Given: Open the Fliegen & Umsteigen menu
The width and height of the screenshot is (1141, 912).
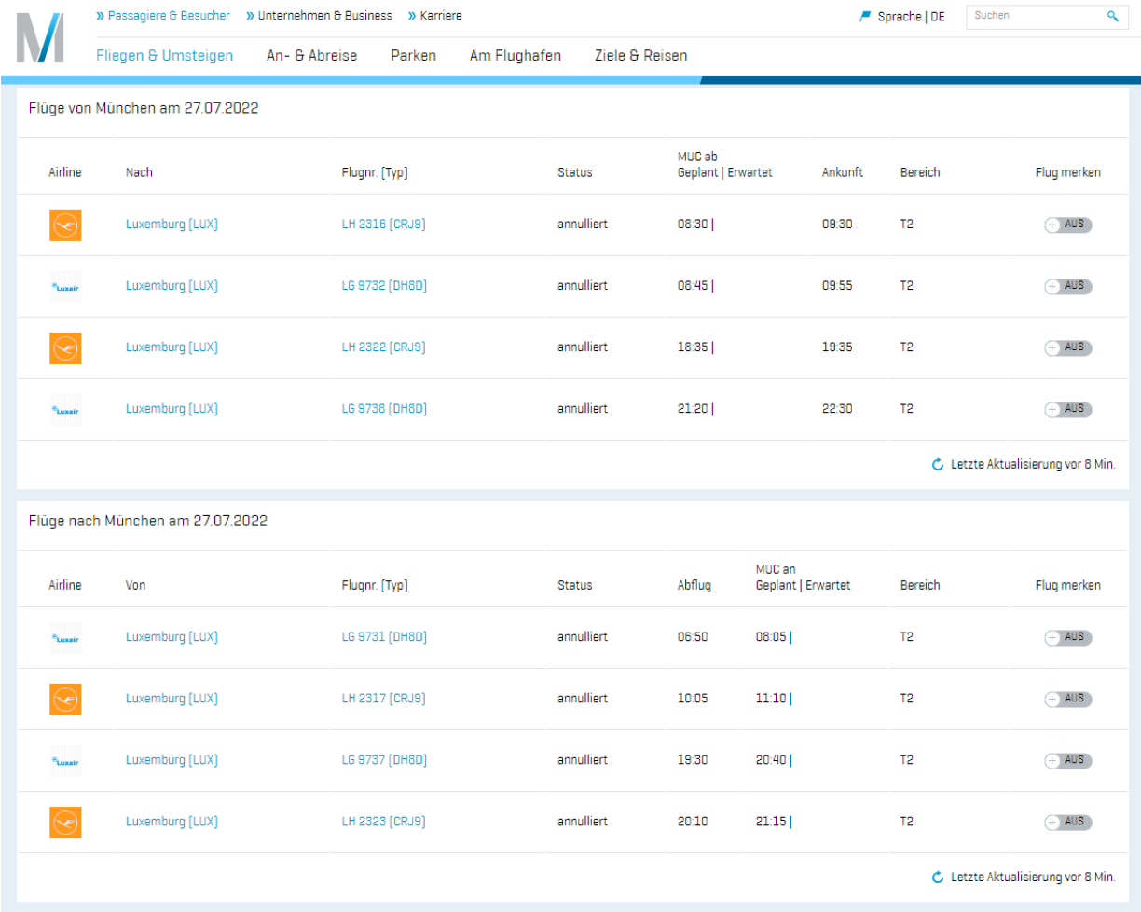Looking at the screenshot, I should 164,56.
